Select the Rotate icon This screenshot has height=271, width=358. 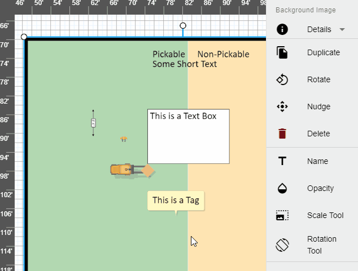[x=282, y=79]
